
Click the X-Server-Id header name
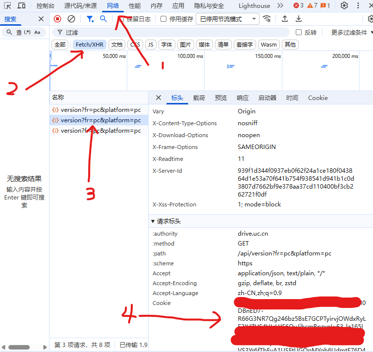[167, 171]
